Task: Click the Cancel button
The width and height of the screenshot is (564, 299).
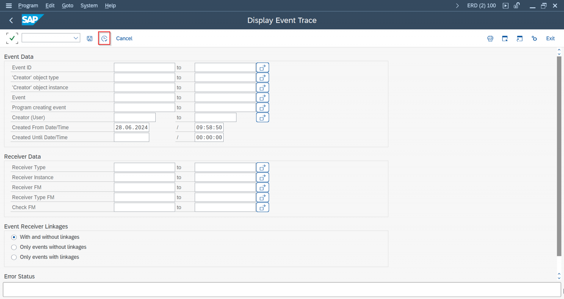Action: (124, 39)
